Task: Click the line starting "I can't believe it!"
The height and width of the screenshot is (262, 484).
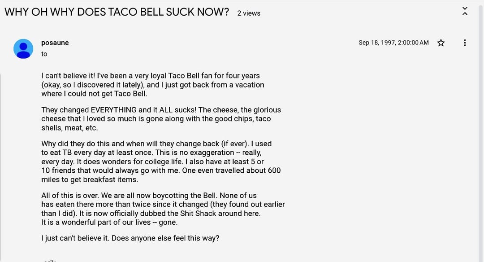Action: coord(150,76)
